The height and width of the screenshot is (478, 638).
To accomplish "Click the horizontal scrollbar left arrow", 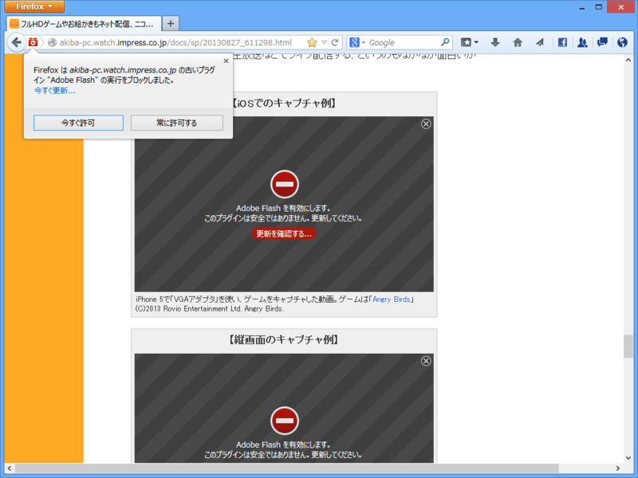I will (x=10, y=468).
